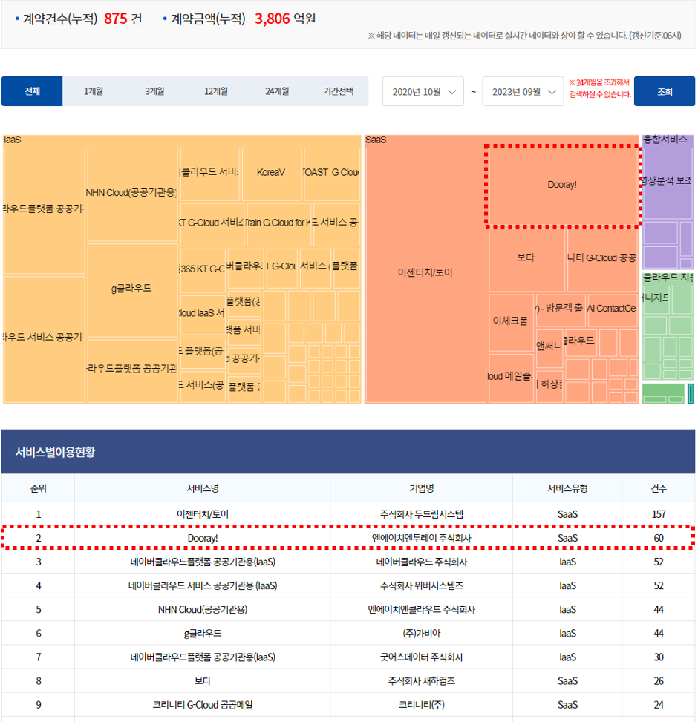The width and height of the screenshot is (698, 722).
Task: Click the SaaS category label in the treemap
Action: [x=376, y=140]
